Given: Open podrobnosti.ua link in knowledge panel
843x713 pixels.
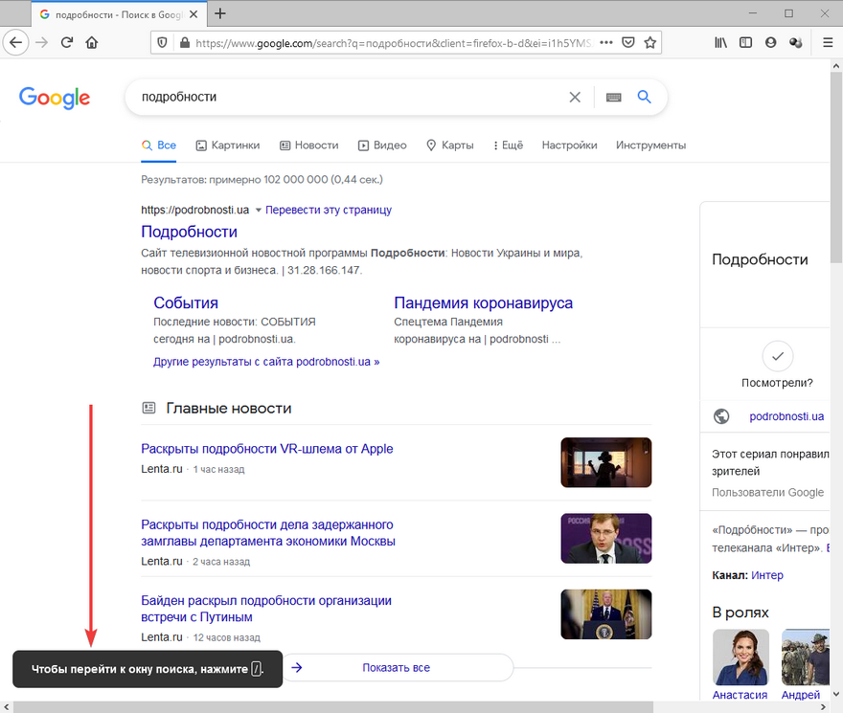Looking at the screenshot, I should pyautogui.click(x=786, y=416).
